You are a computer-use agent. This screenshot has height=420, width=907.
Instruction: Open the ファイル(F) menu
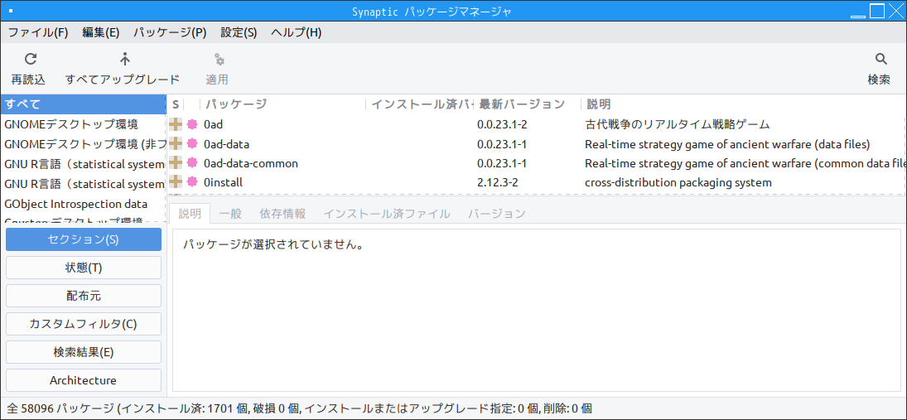pos(38,32)
